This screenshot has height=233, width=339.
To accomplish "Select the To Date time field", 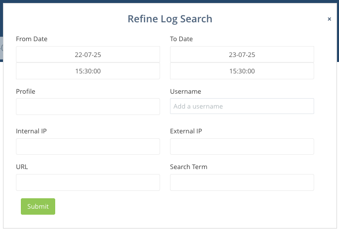I will [242, 71].
